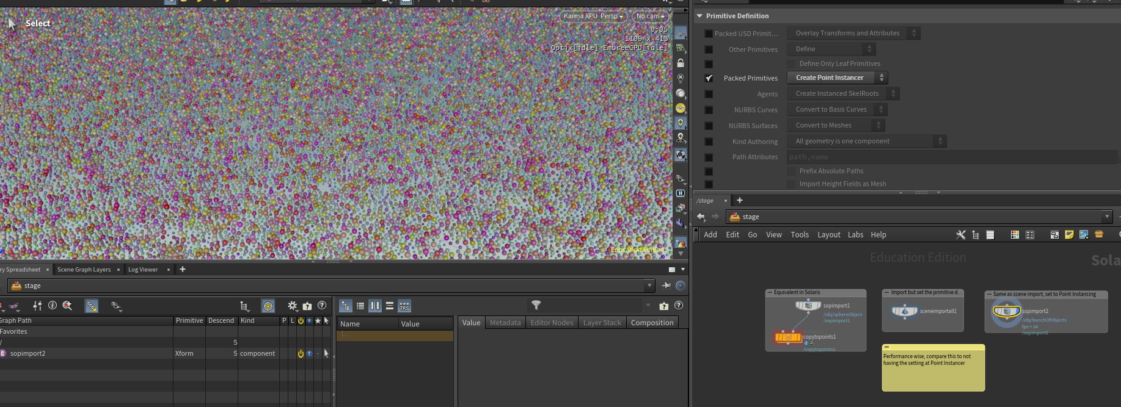
Task: Click the wrench tools icon in network editor
Action: (960, 235)
